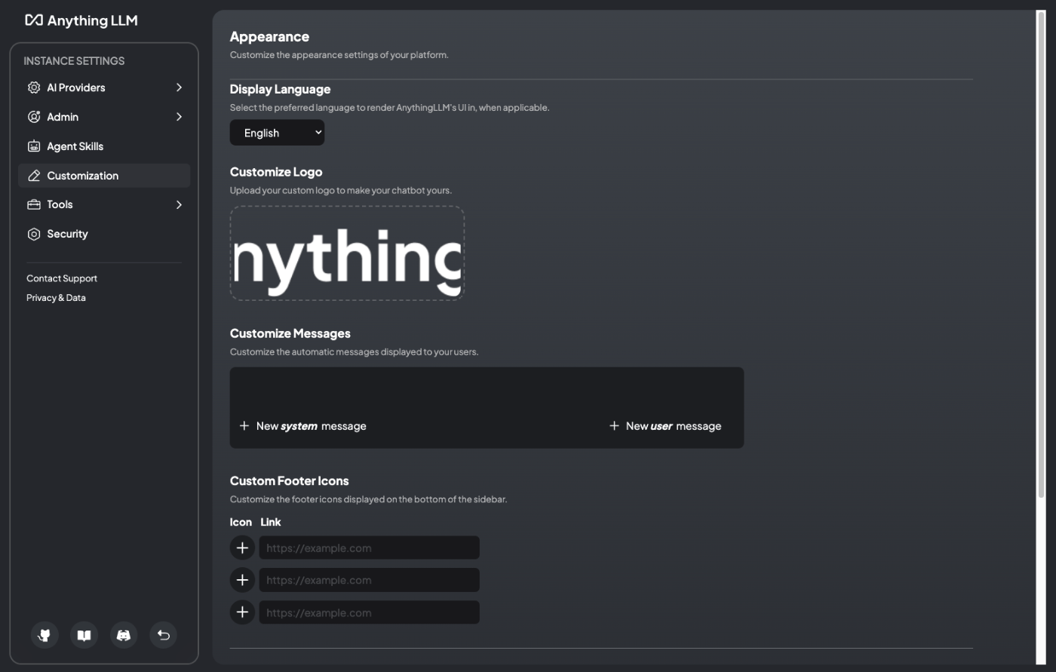Image resolution: width=1056 pixels, height=672 pixels.
Task: Open the documentation book footer icon
Action: 84,635
